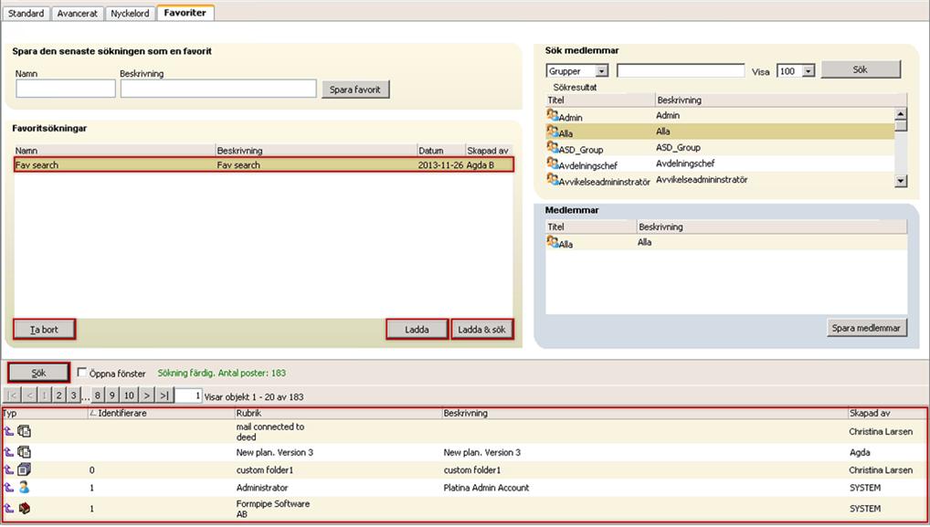
Task: Click the Sökresultat scroll up arrow
Action: pos(901,114)
